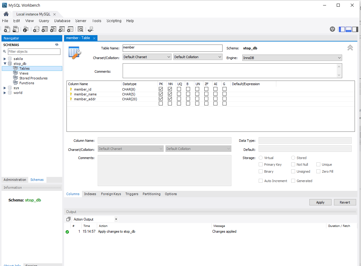This screenshot has width=361, height=266.
Task: Uncheck NN for member_name
Action: coord(170,94)
